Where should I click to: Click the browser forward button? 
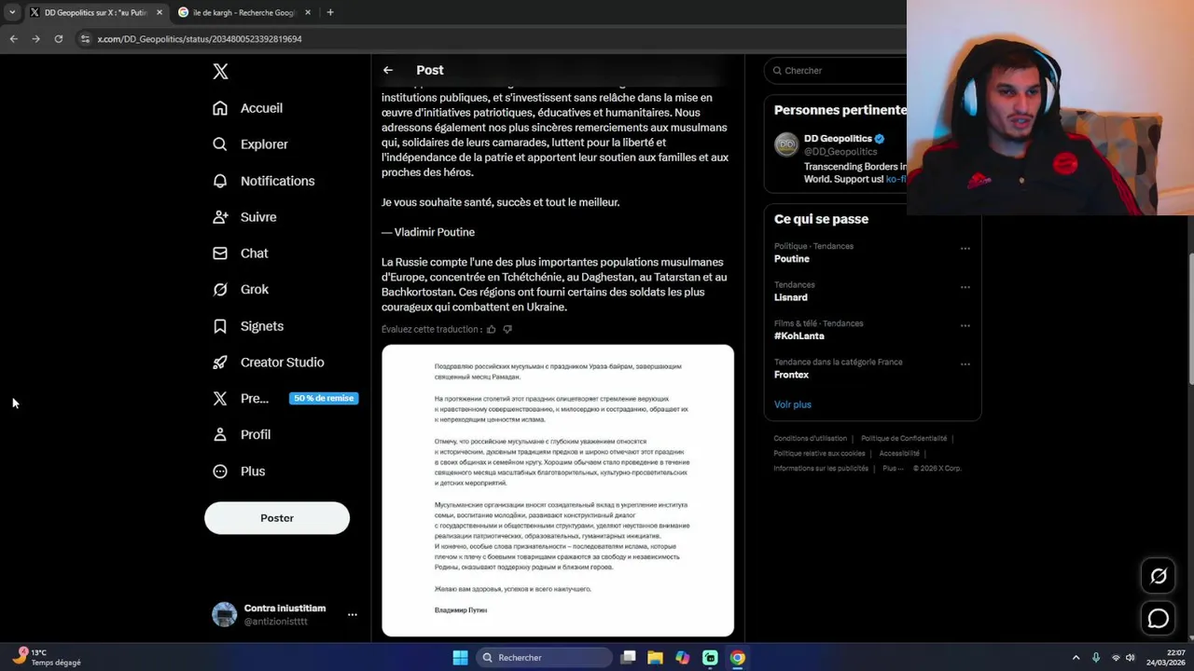tap(35, 39)
